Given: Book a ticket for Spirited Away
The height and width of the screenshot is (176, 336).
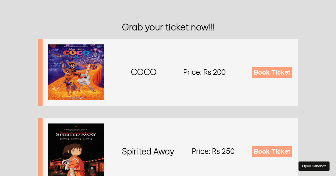Looking at the screenshot, I should coord(272,151).
